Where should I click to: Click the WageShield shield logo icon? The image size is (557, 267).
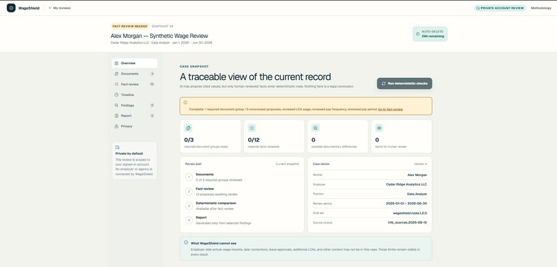click(x=11, y=8)
